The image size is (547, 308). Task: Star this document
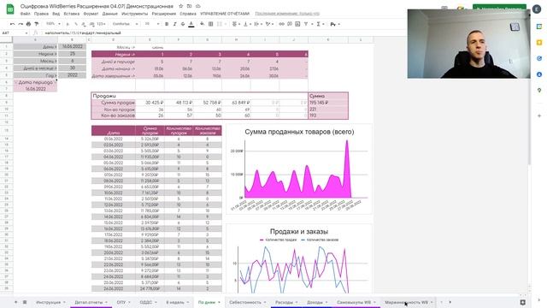coord(180,6)
